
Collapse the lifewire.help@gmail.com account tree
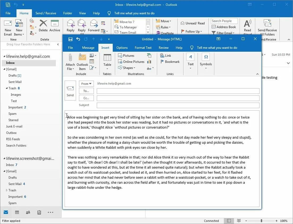coord(4,56)
